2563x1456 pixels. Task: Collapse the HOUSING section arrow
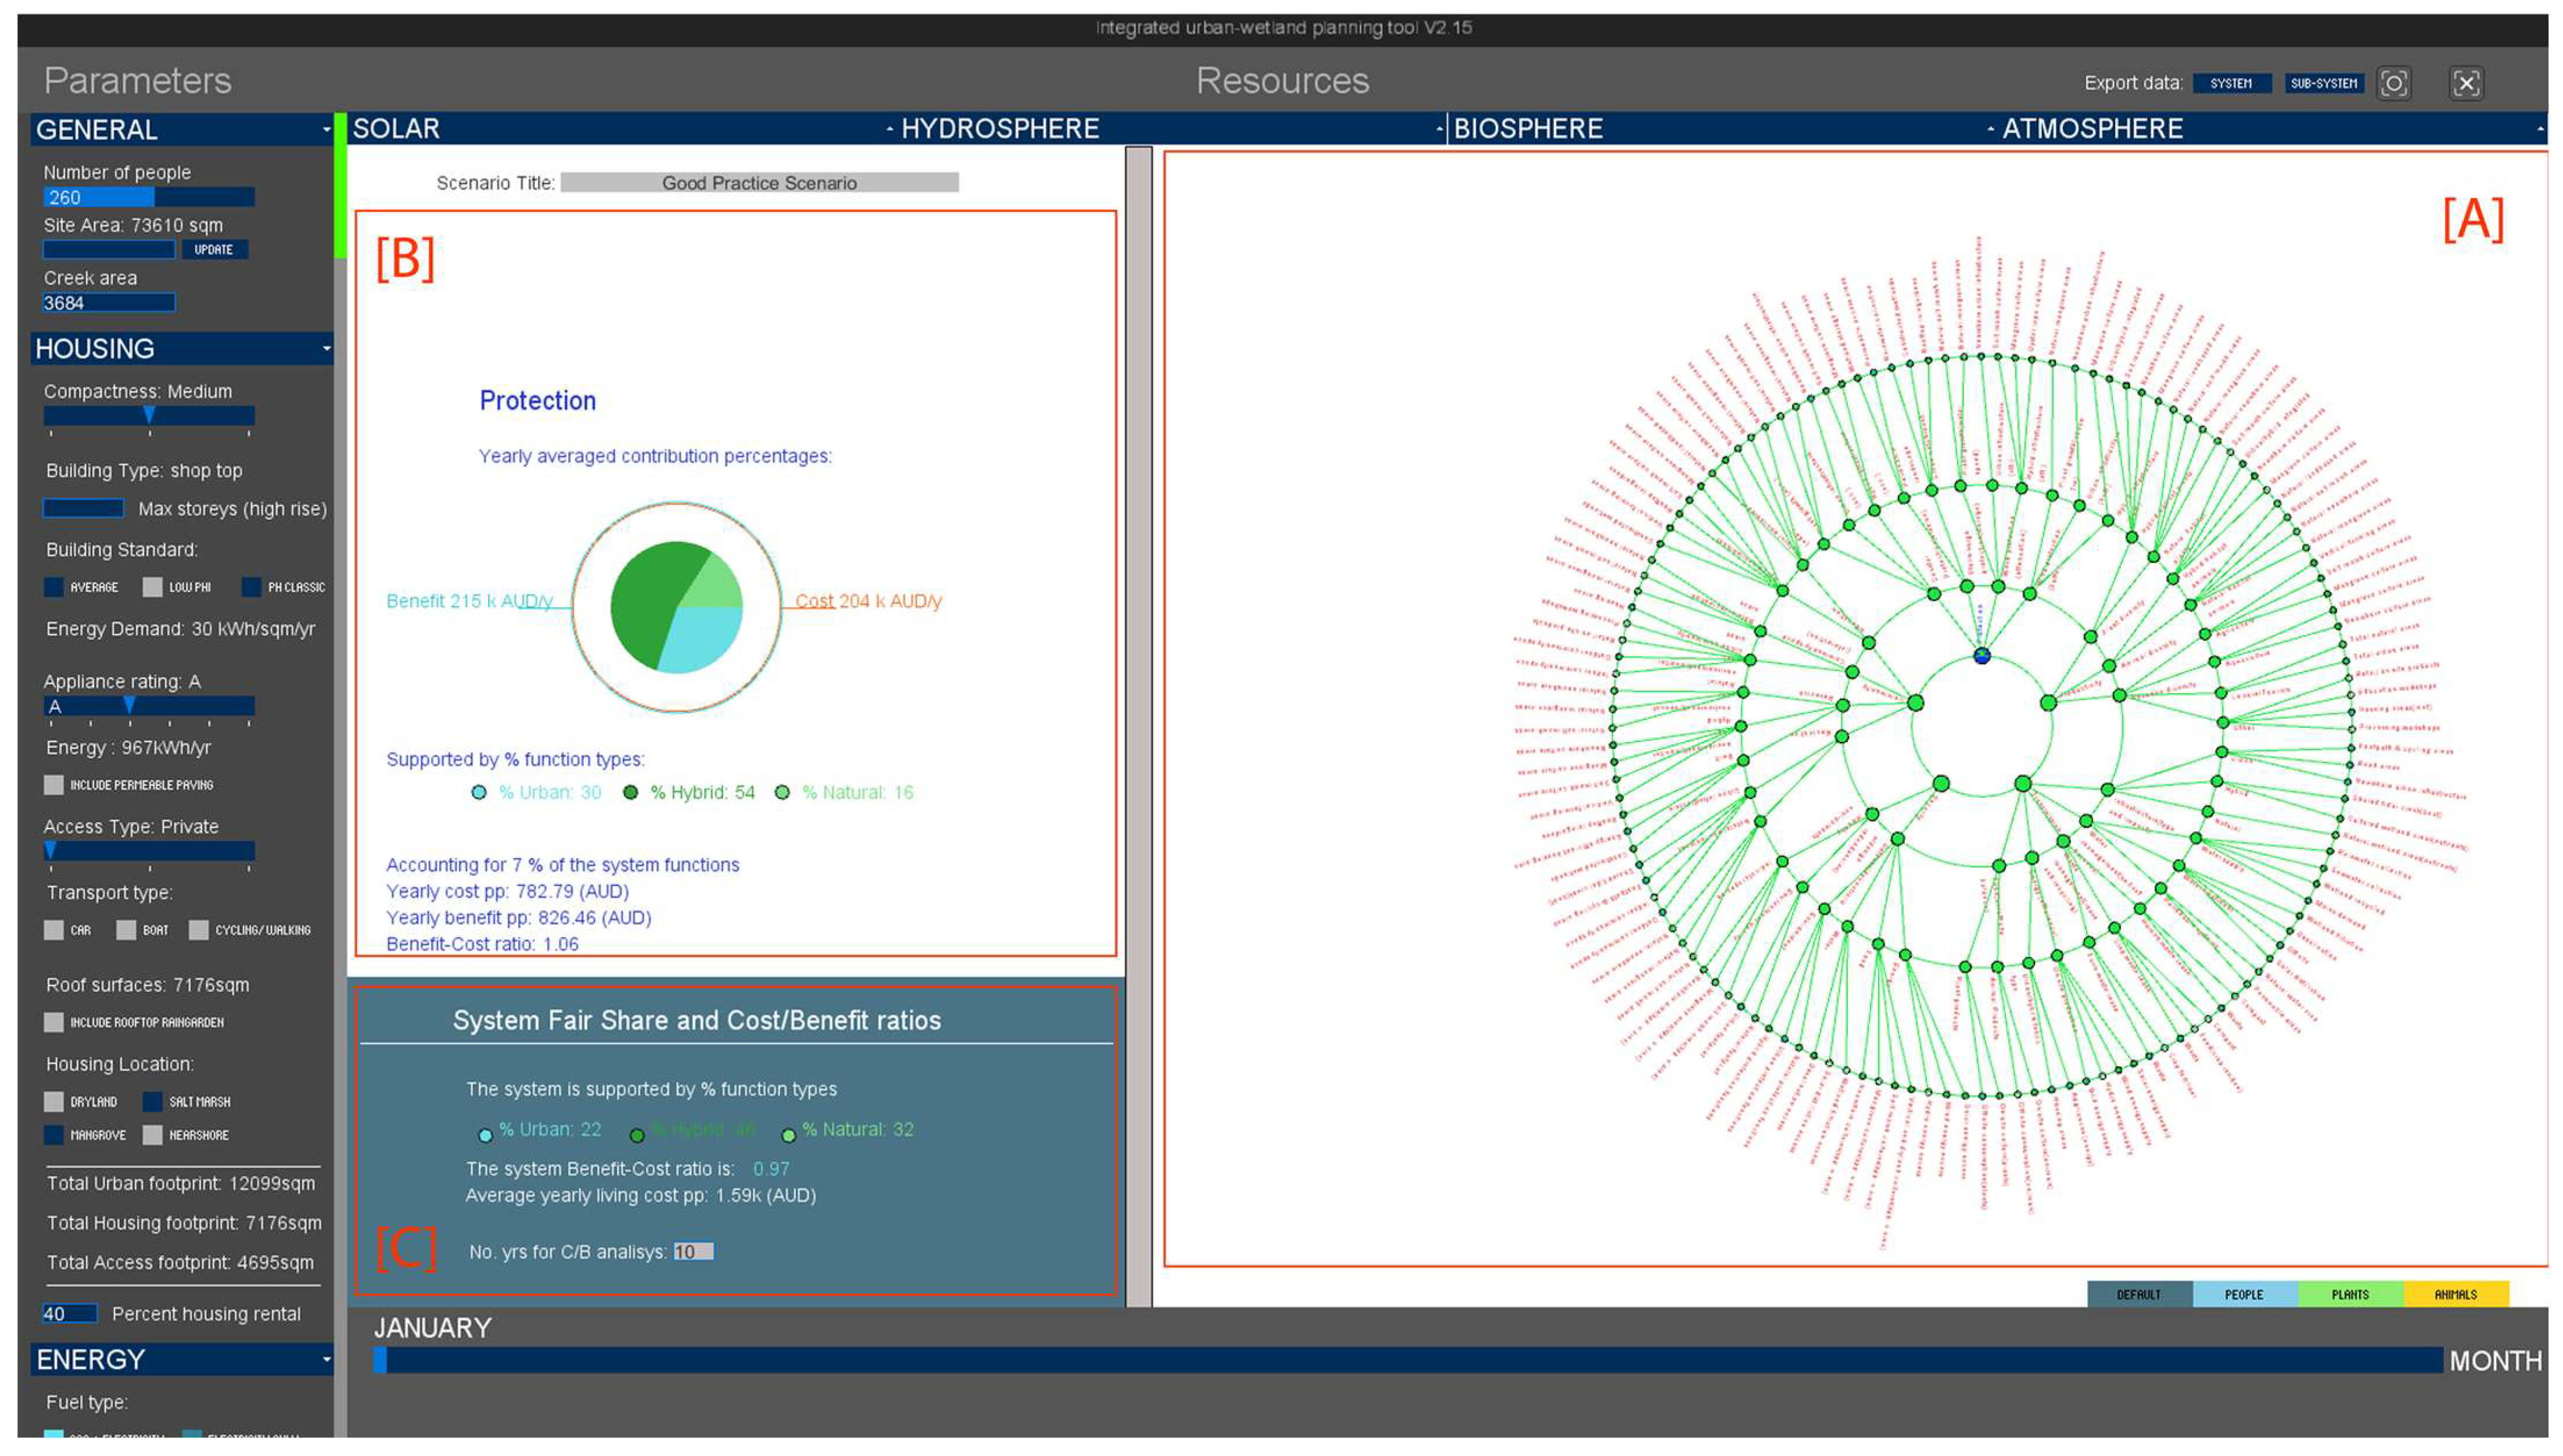(326, 349)
